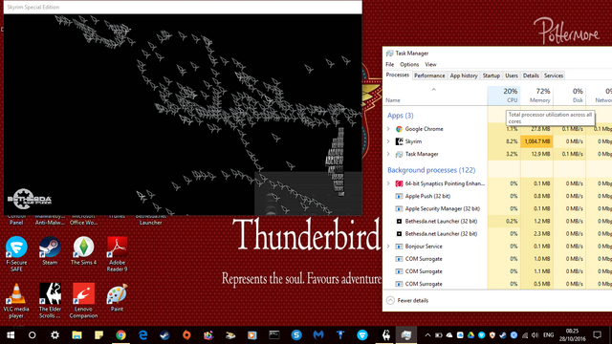Expand the Bonjour Service process row
The height and width of the screenshot is (344, 612).
coord(388,247)
